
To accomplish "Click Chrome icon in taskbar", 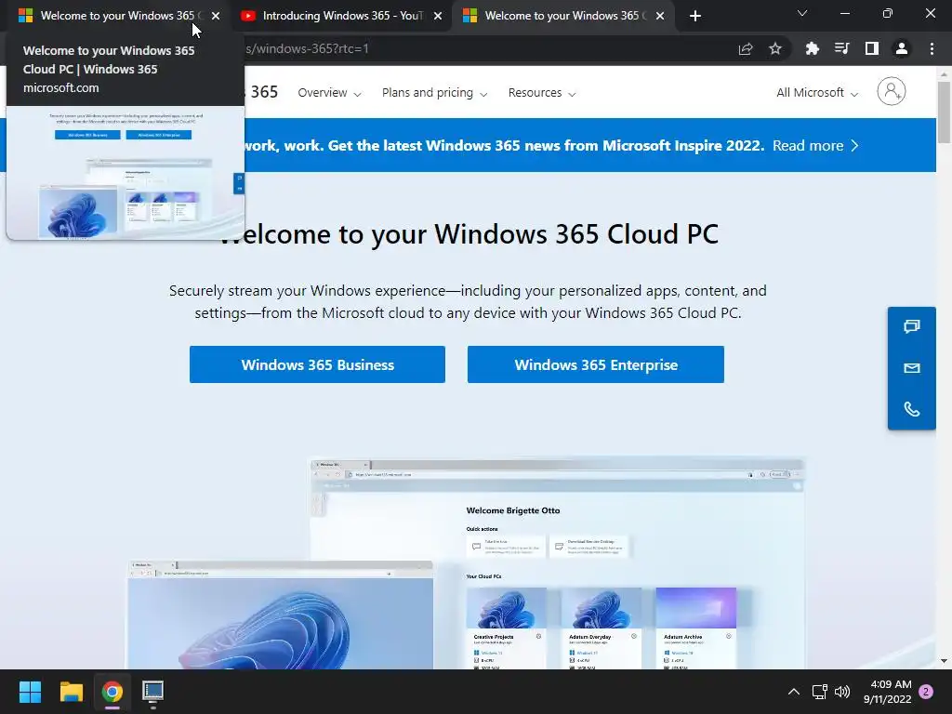I will click(112, 692).
